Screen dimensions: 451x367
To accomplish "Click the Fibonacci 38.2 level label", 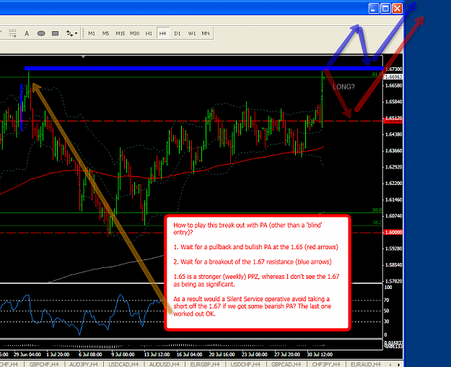I will [x=377, y=223].
